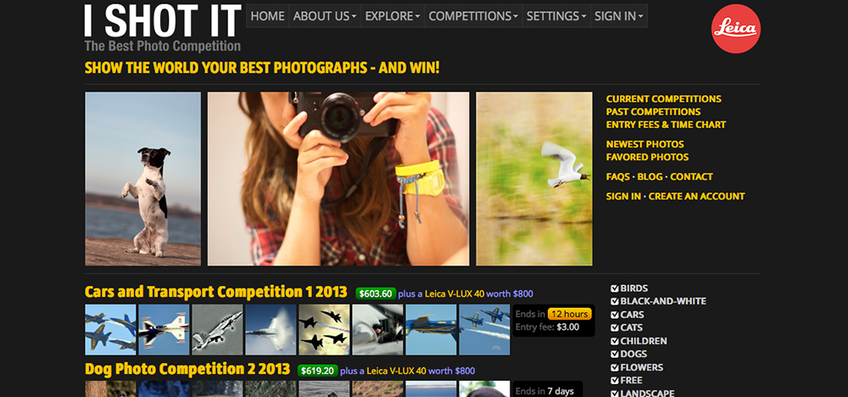The height and width of the screenshot is (397, 848).
Task: Open the standing dog featured photo
Action: pyautogui.click(x=142, y=178)
